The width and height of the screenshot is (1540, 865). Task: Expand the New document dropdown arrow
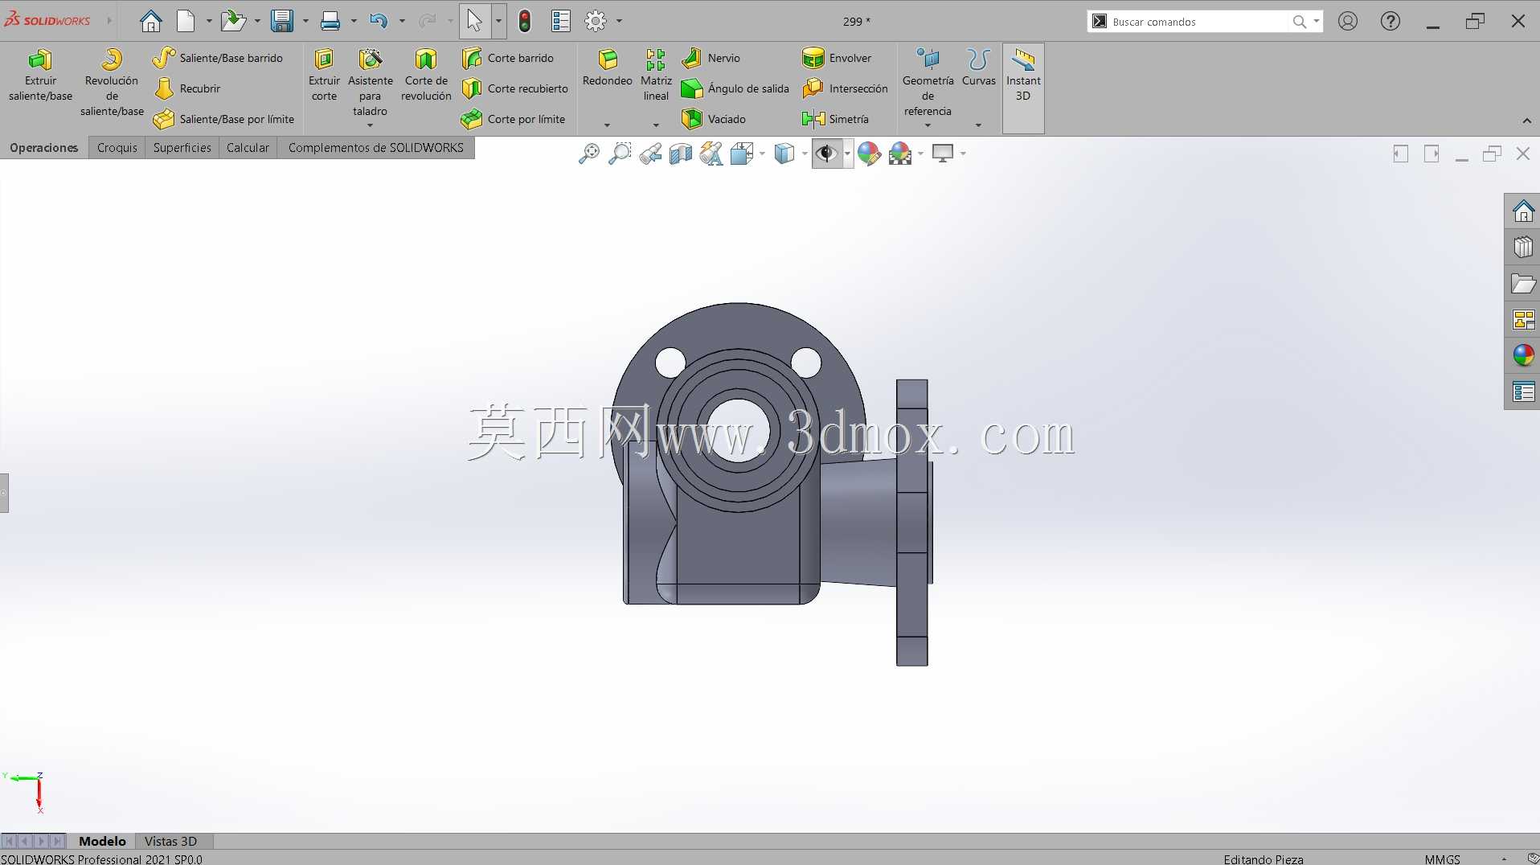[x=209, y=22]
